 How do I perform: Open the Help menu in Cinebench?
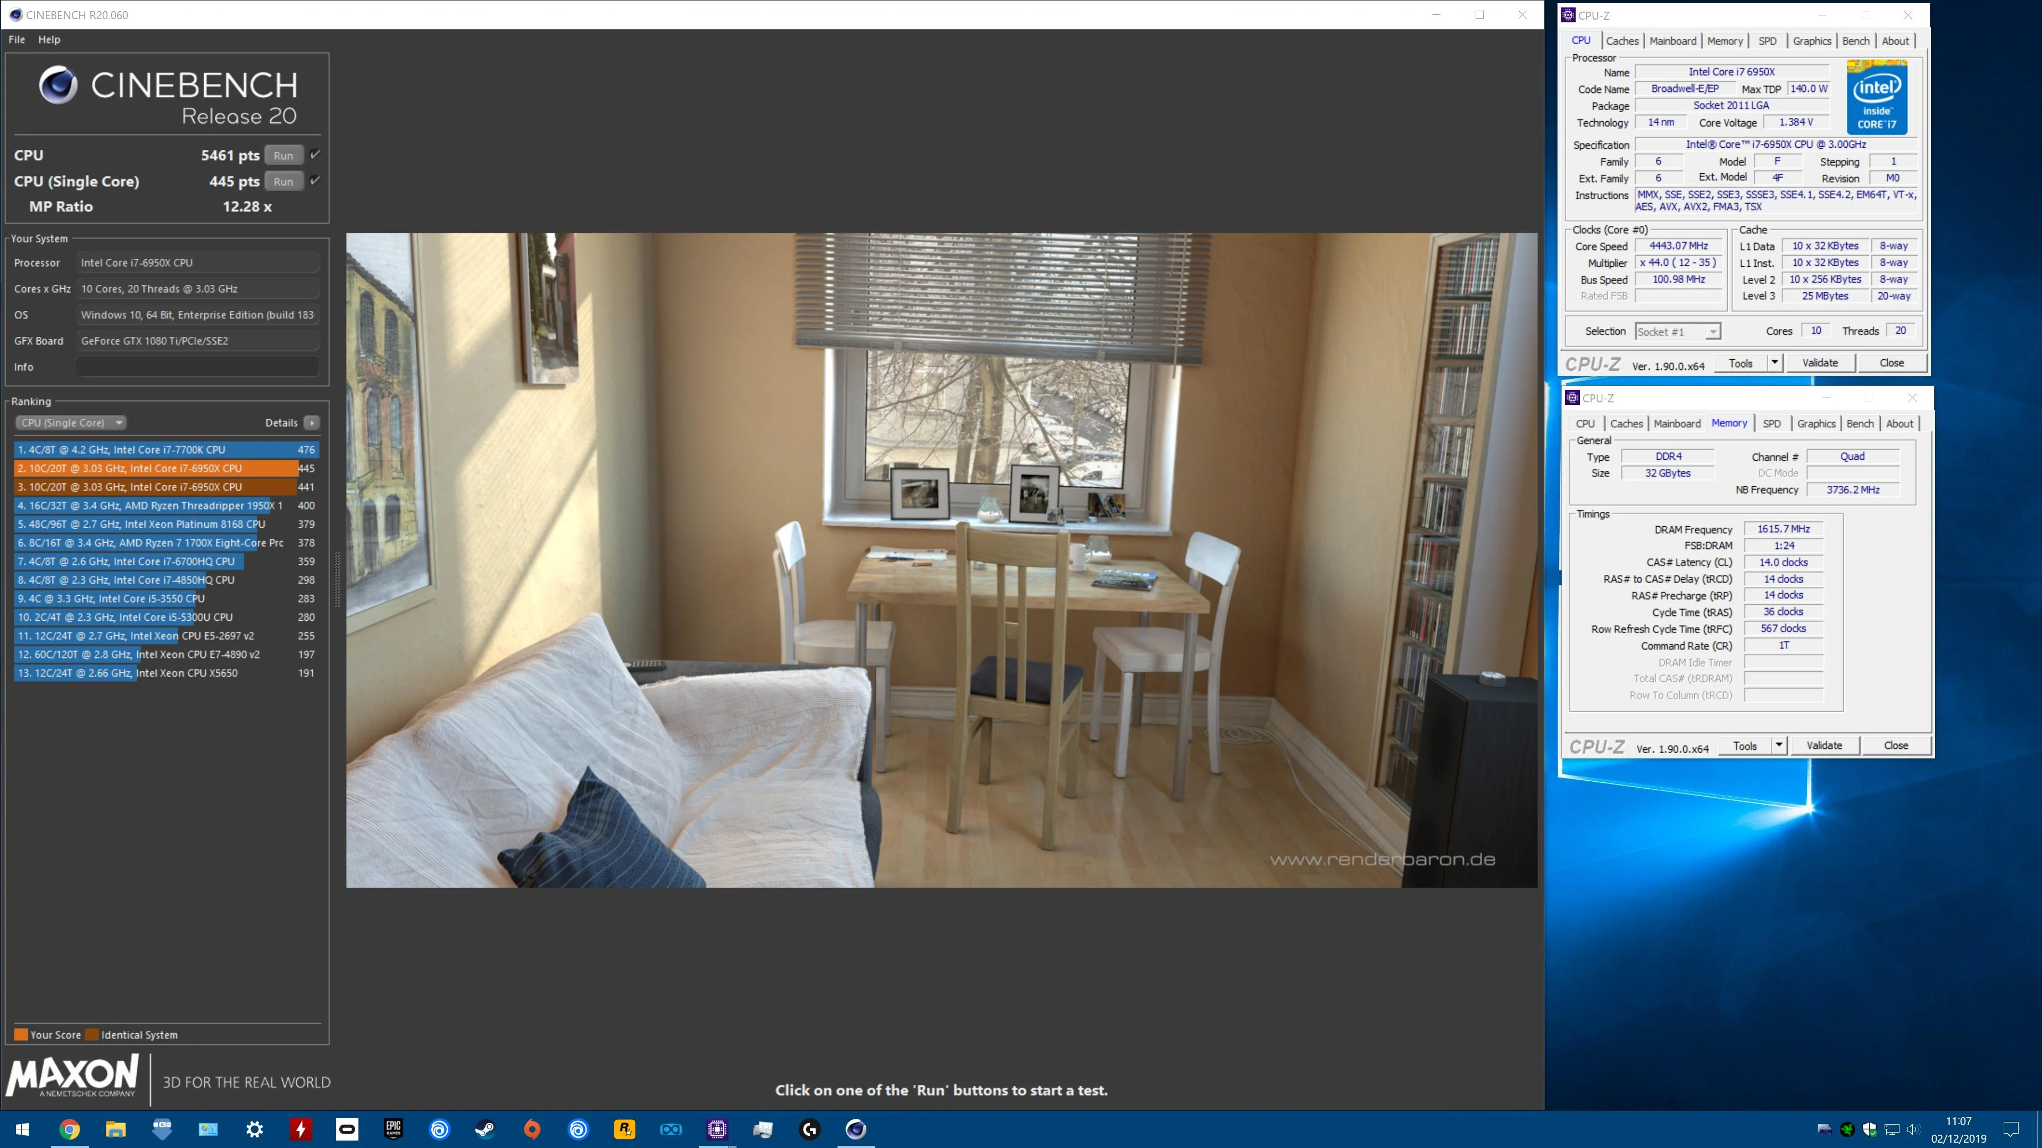(x=49, y=40)
